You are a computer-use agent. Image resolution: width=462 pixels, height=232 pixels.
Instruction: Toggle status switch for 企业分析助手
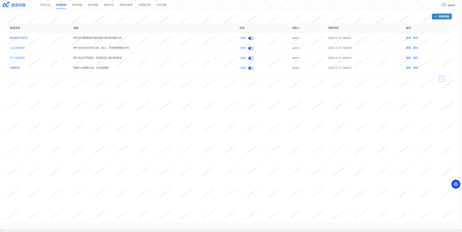(251, 48)
